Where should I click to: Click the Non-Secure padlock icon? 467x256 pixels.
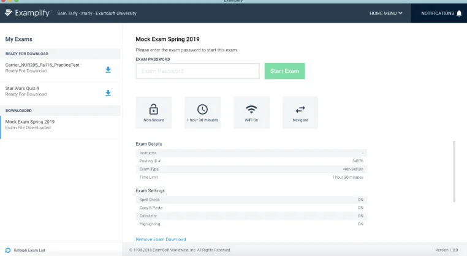[153, 110]
